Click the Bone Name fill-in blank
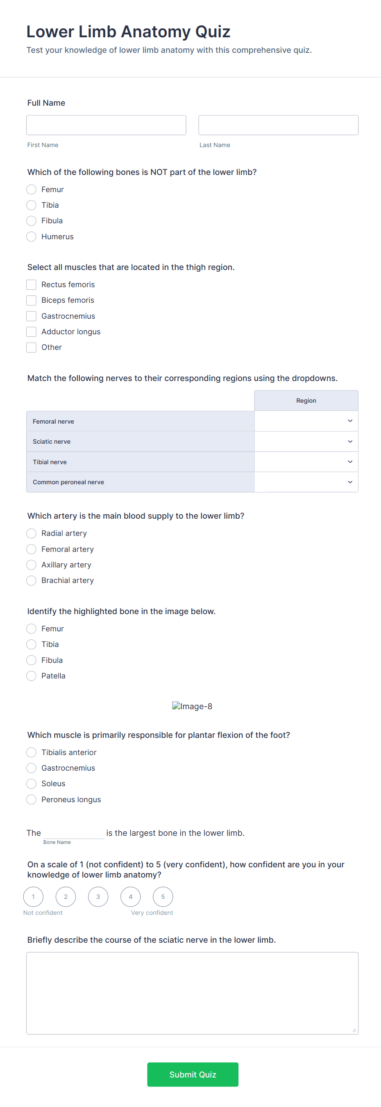The height and width of the screenshot is (1107, 381). coord(73,833)
